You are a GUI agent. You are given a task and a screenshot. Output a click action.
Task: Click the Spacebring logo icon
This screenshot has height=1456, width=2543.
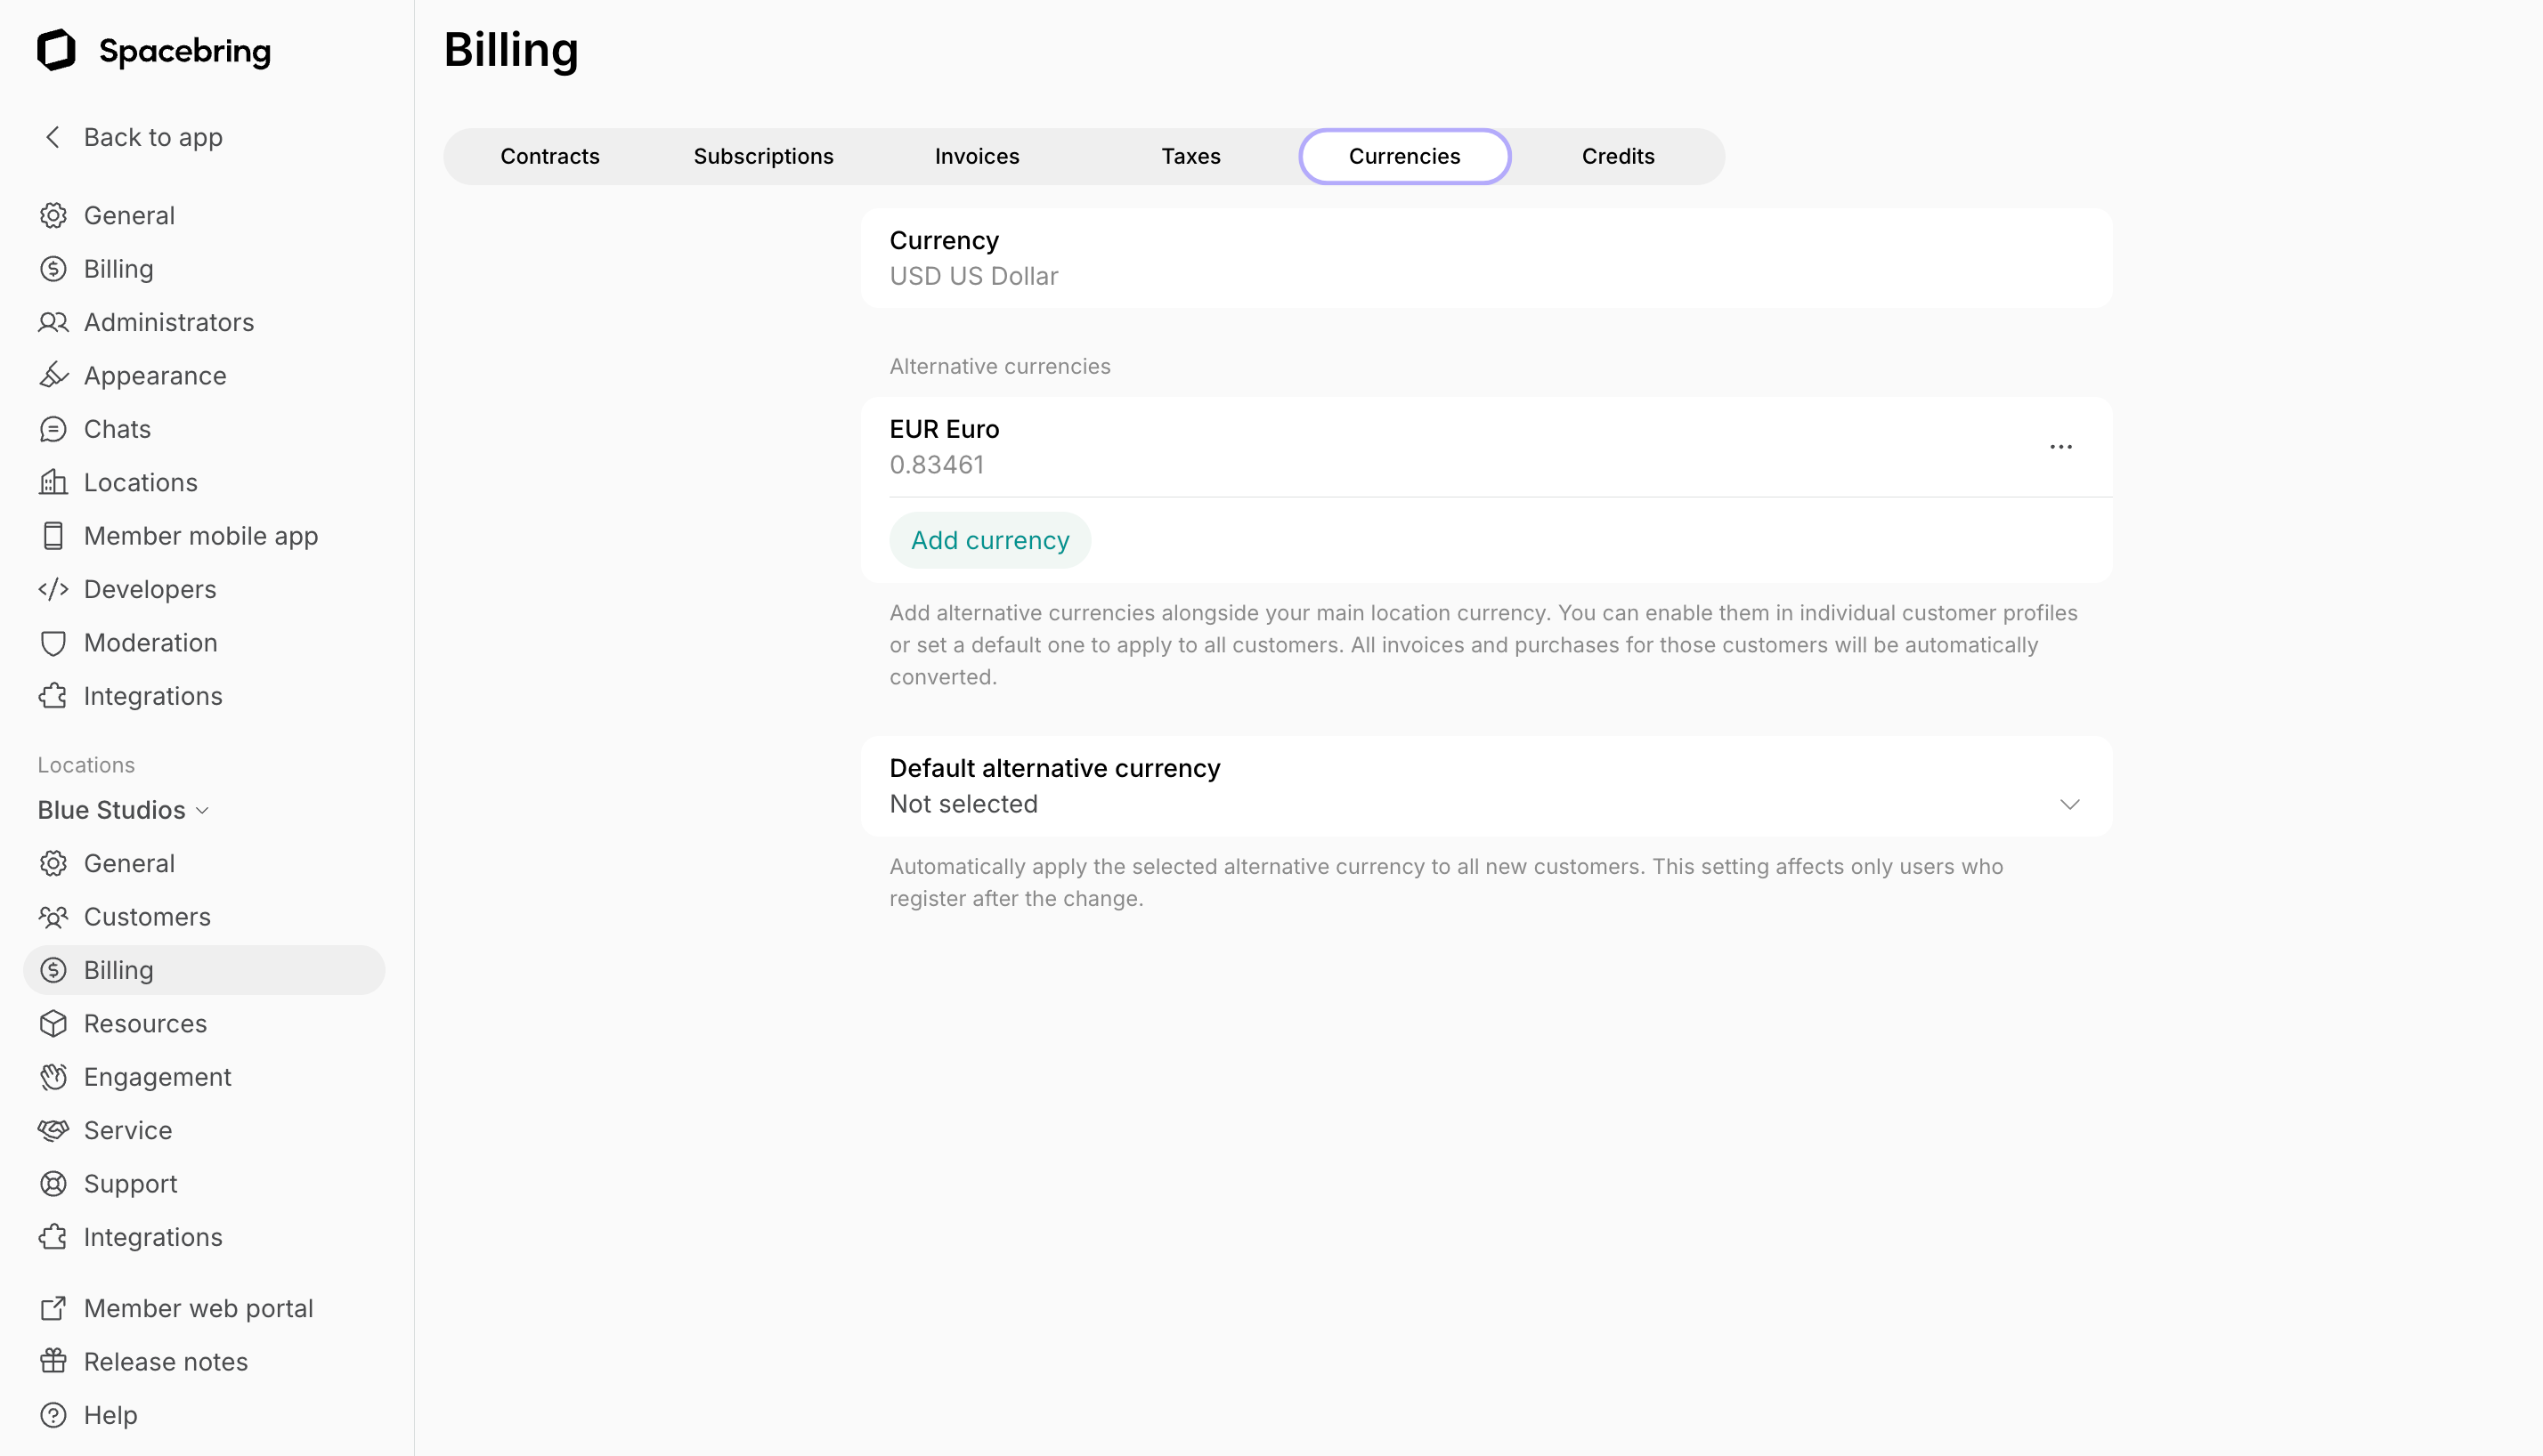pyautogui.click(x=56, y=50)
